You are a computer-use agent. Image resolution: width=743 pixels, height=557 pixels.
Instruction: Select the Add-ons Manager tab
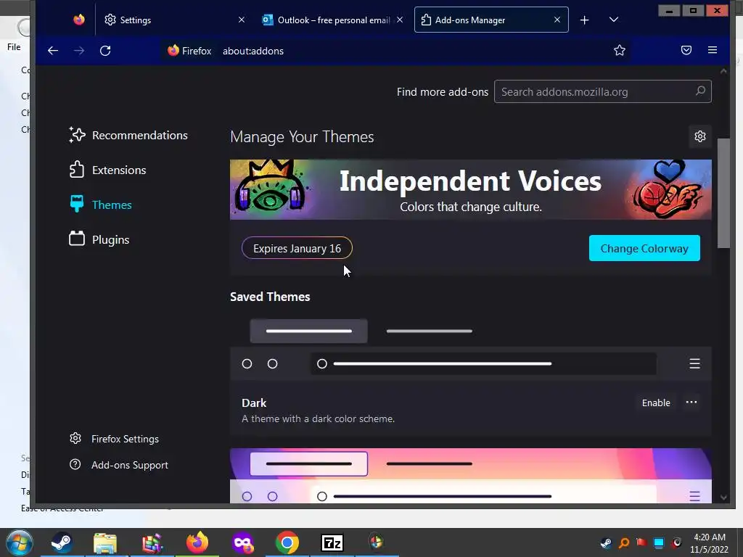[491, 20]
